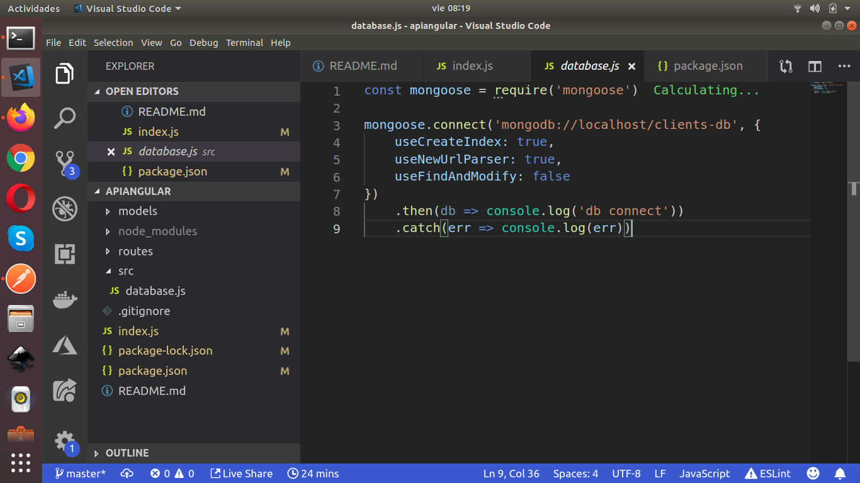
Task: Collapse the APIANGULAR folder section
Action: tap(194, 191)
